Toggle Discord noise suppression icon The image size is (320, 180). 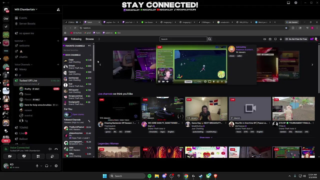coord(50,149)
